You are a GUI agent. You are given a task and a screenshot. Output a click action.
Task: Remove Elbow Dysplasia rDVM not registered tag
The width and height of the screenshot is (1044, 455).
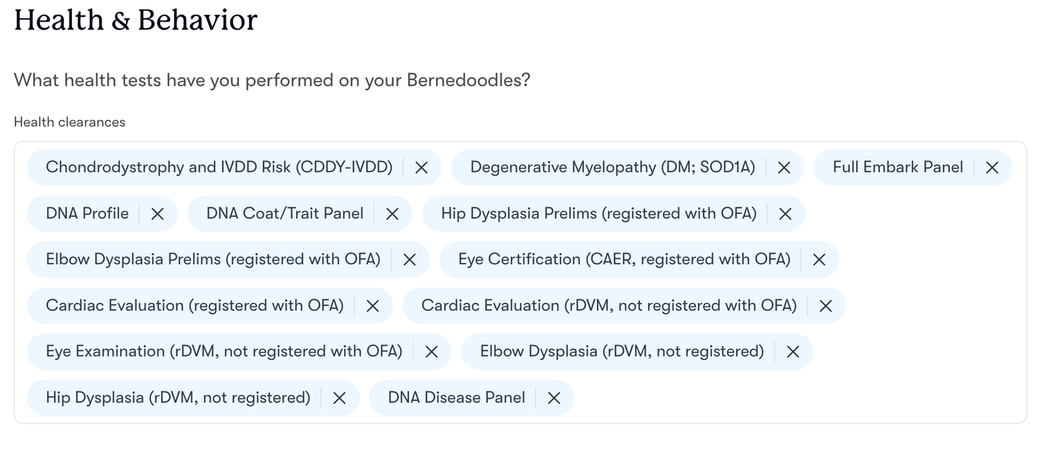[x=793, y=352]
